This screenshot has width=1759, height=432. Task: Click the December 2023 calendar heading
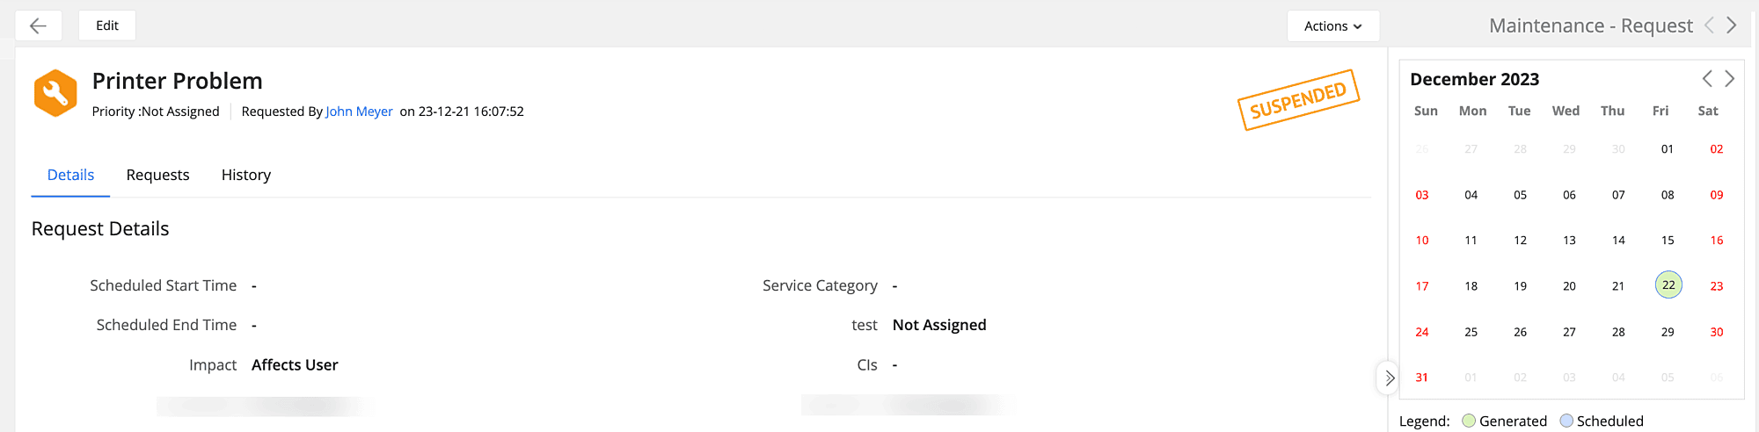point(1474,79)
